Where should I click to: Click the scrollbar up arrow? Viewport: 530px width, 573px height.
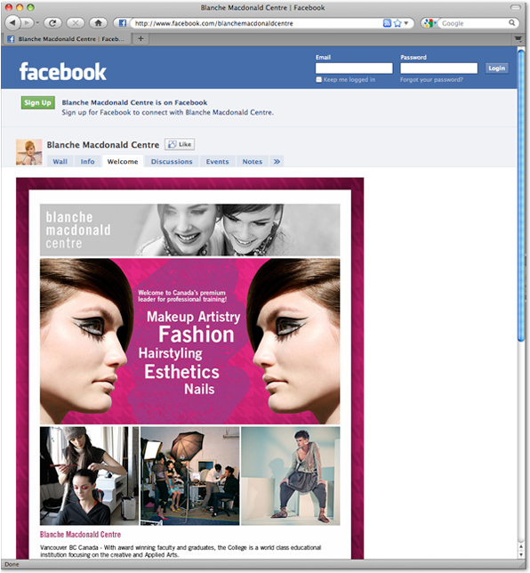521,546
